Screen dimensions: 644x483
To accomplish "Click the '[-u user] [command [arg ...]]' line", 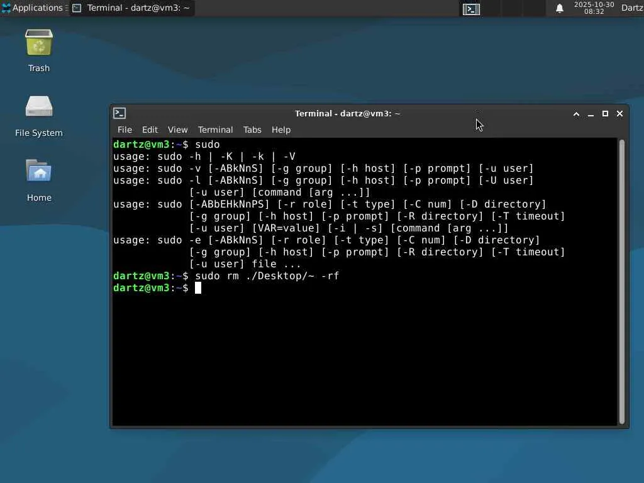I will (x=279, y=192).
